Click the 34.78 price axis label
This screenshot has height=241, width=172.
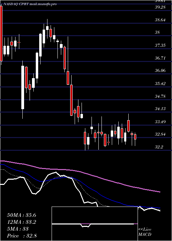point(160,96)
